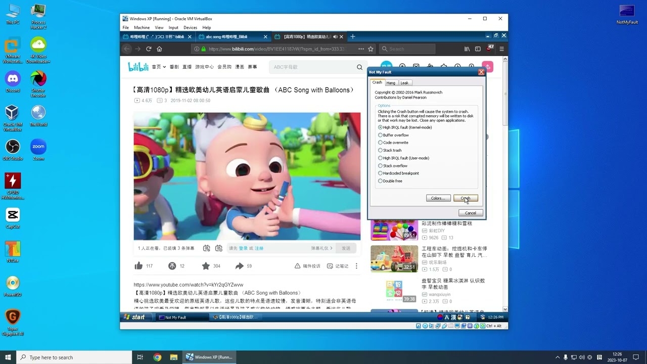The image size is (647, 364).
Task: Expand the 首页 dropdown on bilibili
Action: [x=159, y=67]
